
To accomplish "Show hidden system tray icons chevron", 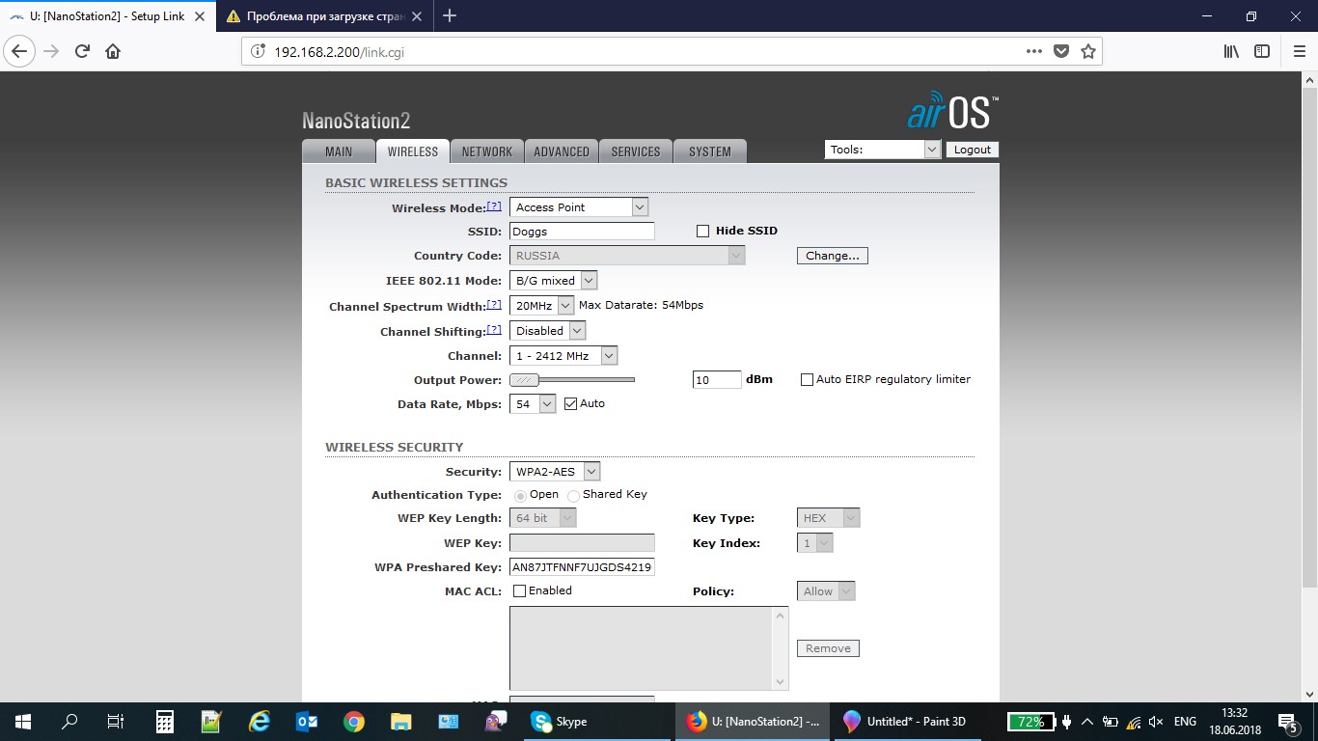I will (x=1087, y=721).
